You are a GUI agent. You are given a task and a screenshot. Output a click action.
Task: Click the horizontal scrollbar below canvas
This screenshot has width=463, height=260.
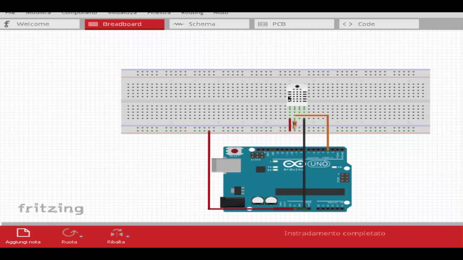pyautogui.click(x=231, y=224)
